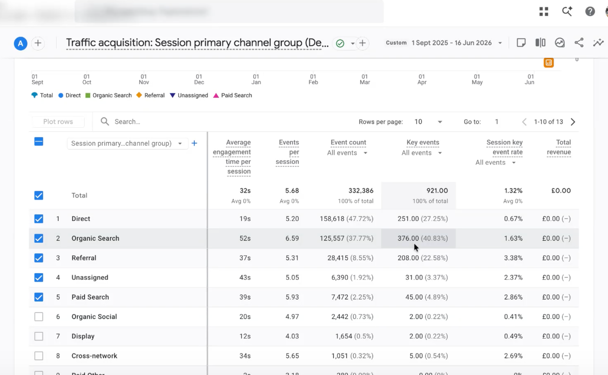Open the edit comparisons column icon

(540, 43)
